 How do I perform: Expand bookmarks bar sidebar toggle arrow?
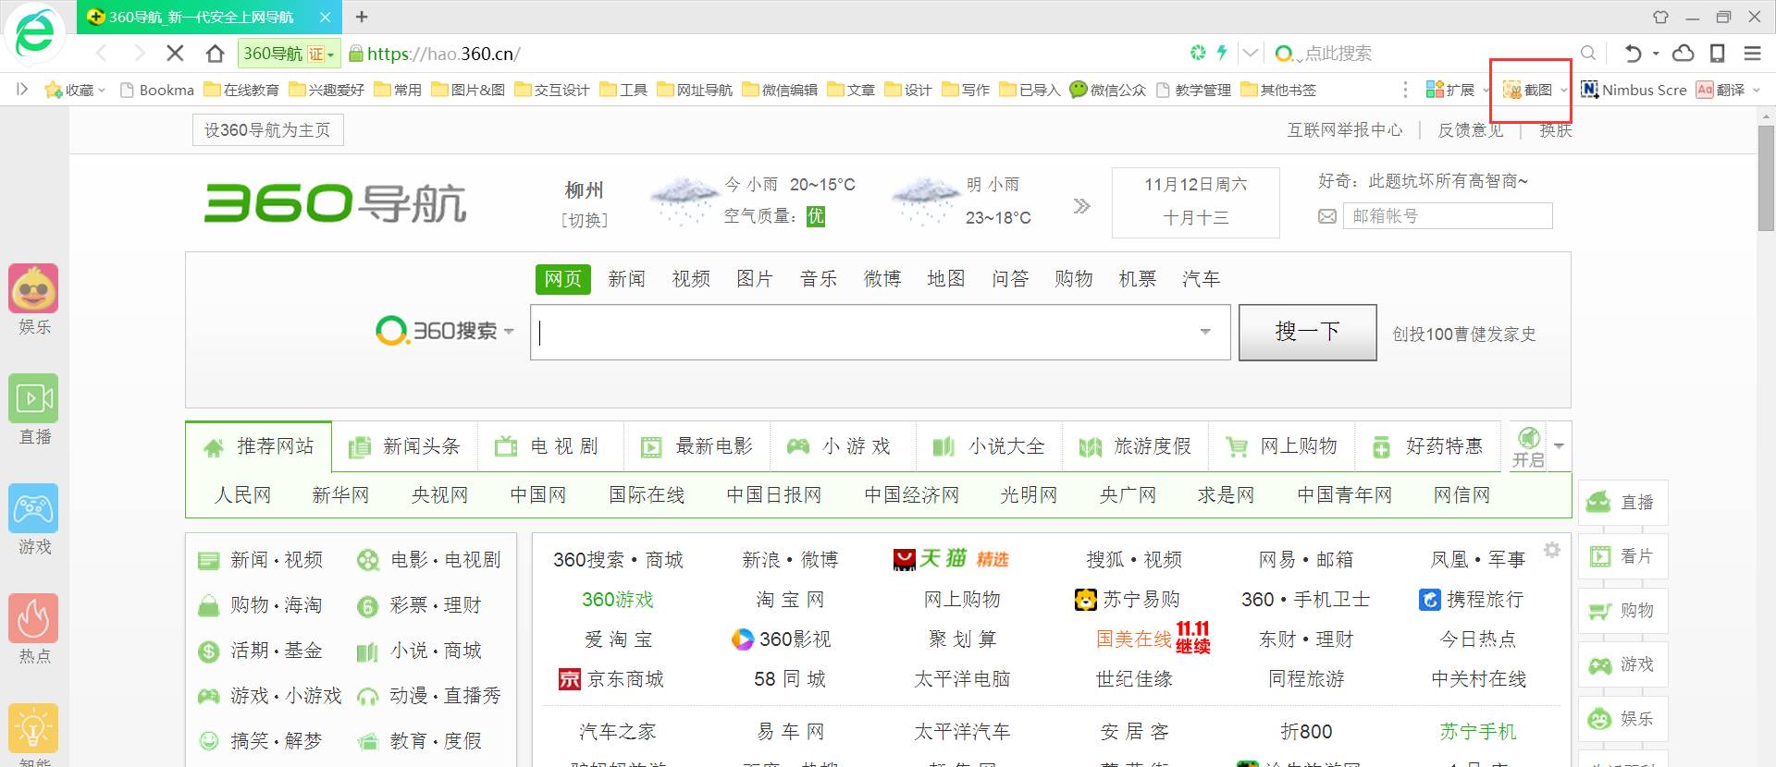pyautogui.click(x=22, y=90)
